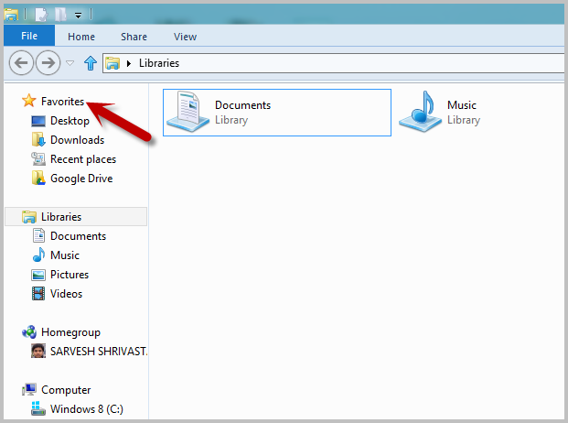Select the Music library large icon
This screenshot has height=423, width=568.
pos(420,112)
